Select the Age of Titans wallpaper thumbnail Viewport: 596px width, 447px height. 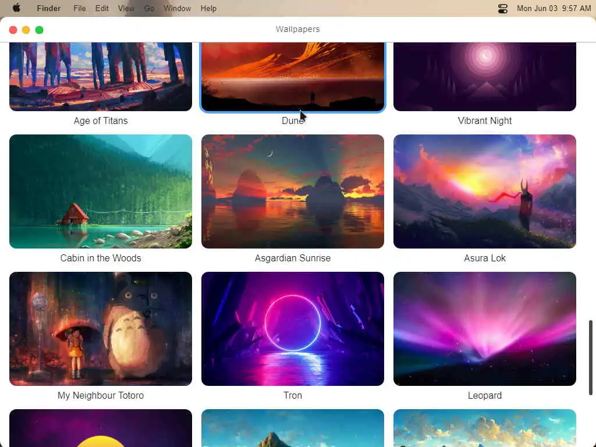[101, 77]
